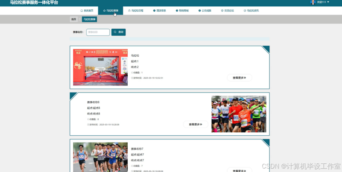Click the 赛事名称7 title text

tap(137, 149)
